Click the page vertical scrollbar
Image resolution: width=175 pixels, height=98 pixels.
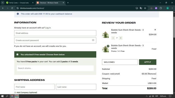pos(174,27)
